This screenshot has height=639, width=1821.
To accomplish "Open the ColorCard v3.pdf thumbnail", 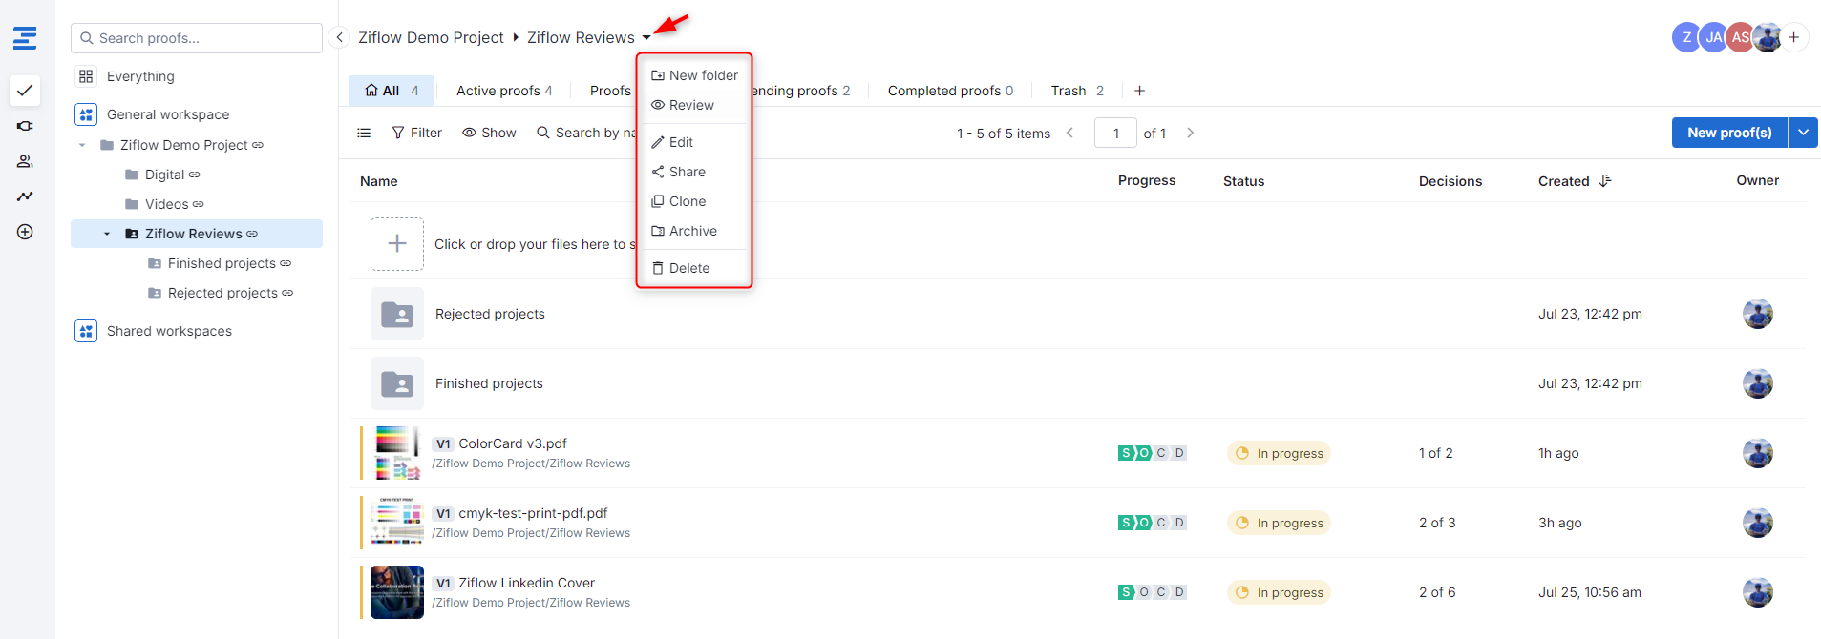I will [397, 453].
